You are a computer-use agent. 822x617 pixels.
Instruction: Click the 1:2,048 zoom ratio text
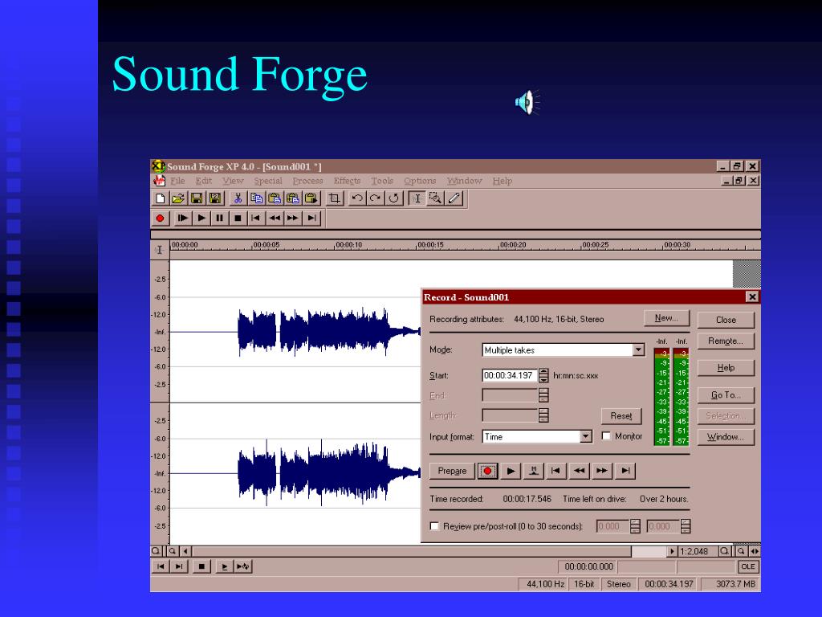point(693,551)
